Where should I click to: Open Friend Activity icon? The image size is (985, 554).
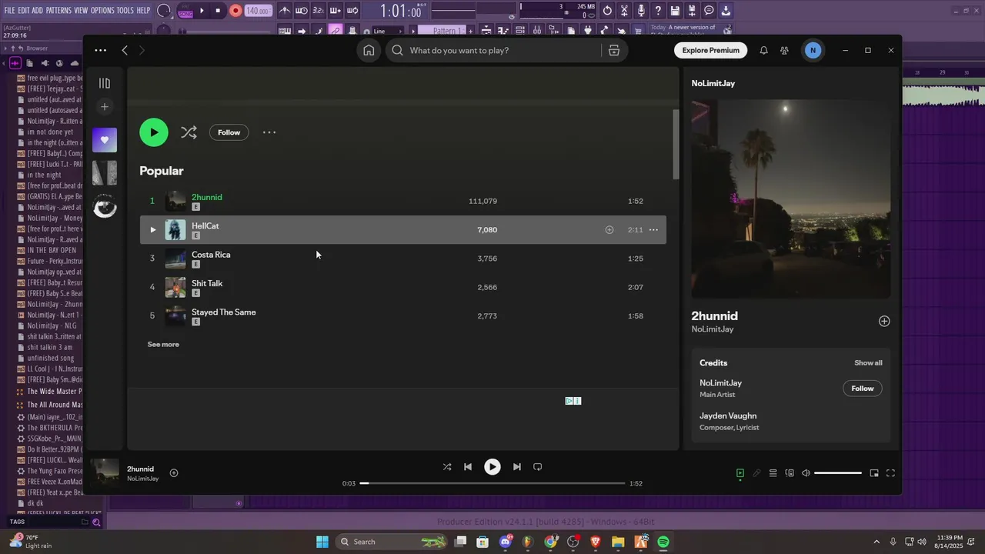tap(784, 50)
